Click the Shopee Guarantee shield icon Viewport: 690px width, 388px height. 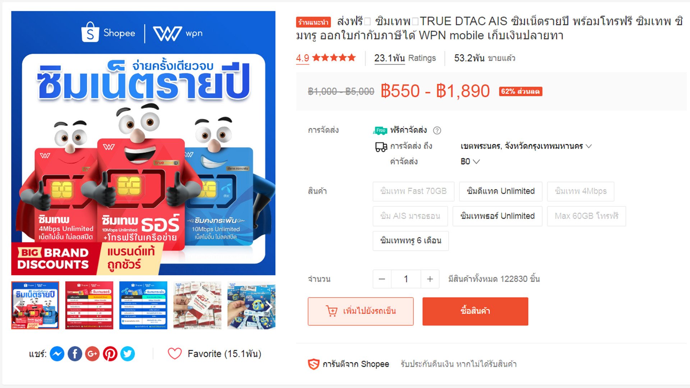point(313,364)
